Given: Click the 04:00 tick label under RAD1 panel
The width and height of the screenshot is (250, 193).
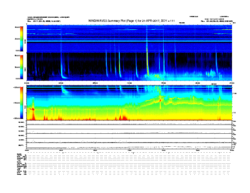Looking at the screenshot, I should 61,83.
